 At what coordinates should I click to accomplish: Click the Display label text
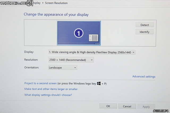pyautogui.click(x=29, y=52)
